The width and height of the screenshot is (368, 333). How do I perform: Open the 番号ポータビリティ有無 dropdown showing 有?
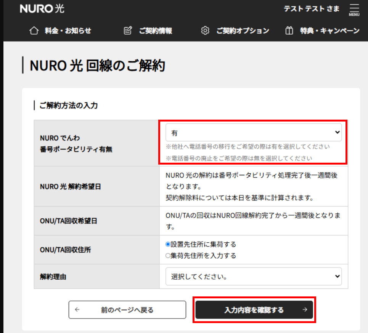[x=253, y=133]
